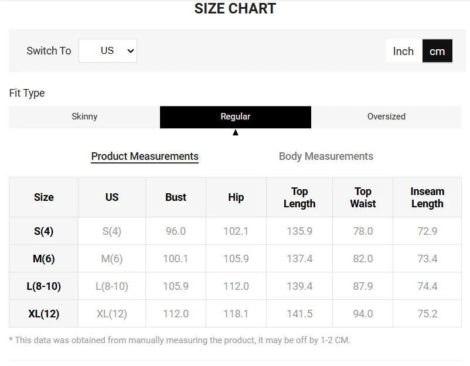470x366 pixels.
Task: Select the cm unit button
Action: (437, 52)
